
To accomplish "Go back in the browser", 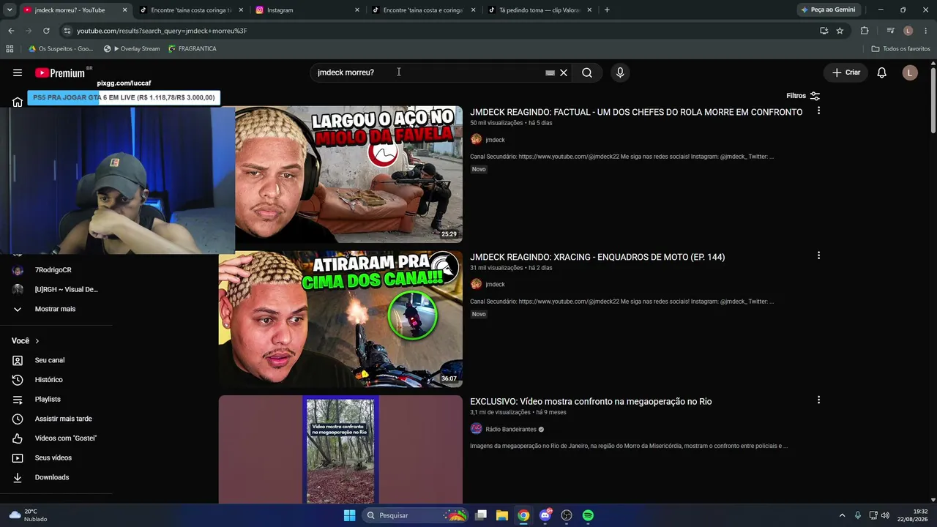I will (x=11, y=31).
